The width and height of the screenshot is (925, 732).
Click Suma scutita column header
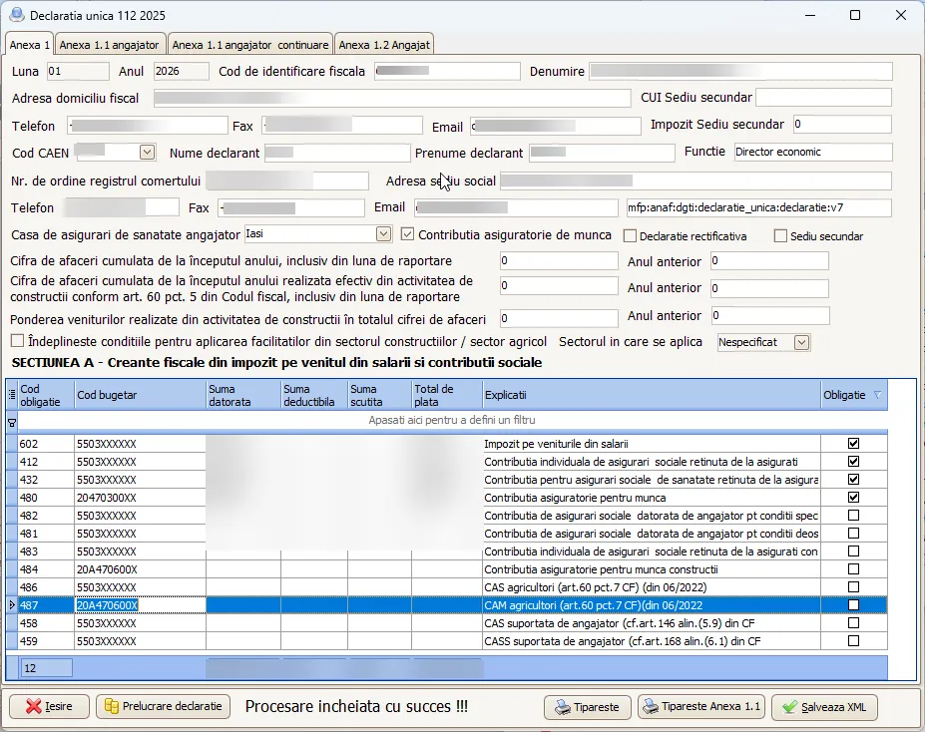pos(379,395)
